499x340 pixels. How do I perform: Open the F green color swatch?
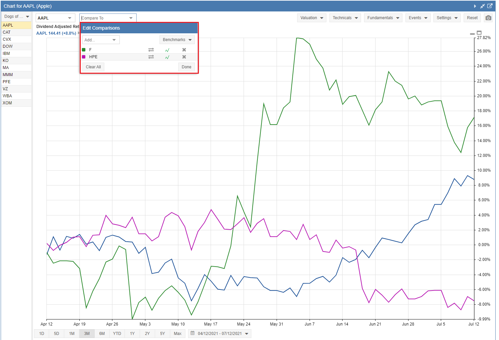pyautogui.click(x=84, y=50)
